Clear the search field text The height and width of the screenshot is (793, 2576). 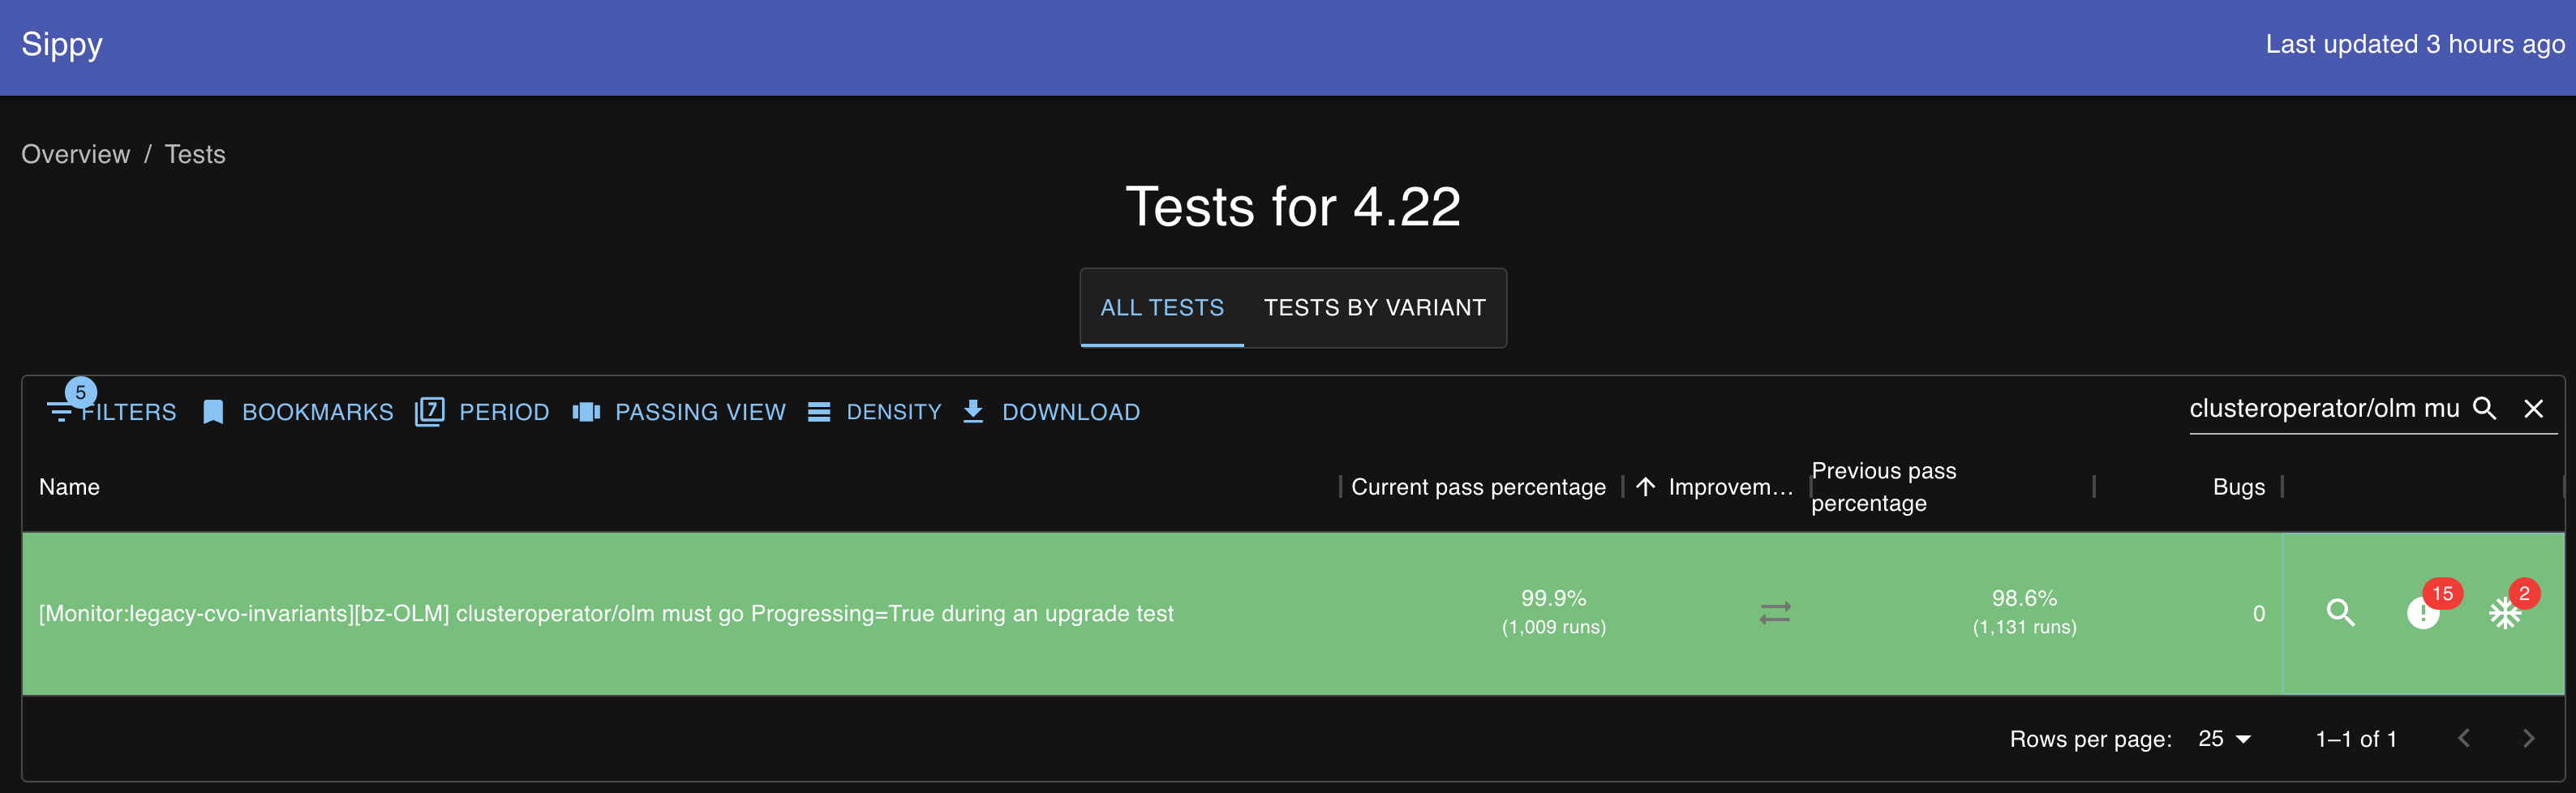pos(2533,408)
